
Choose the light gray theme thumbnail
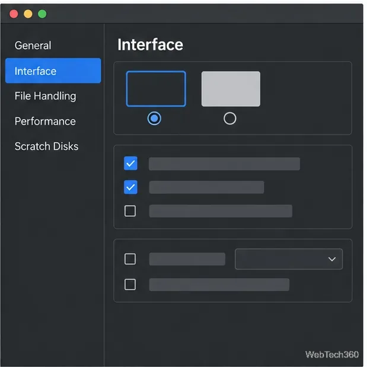pos(231,89)
